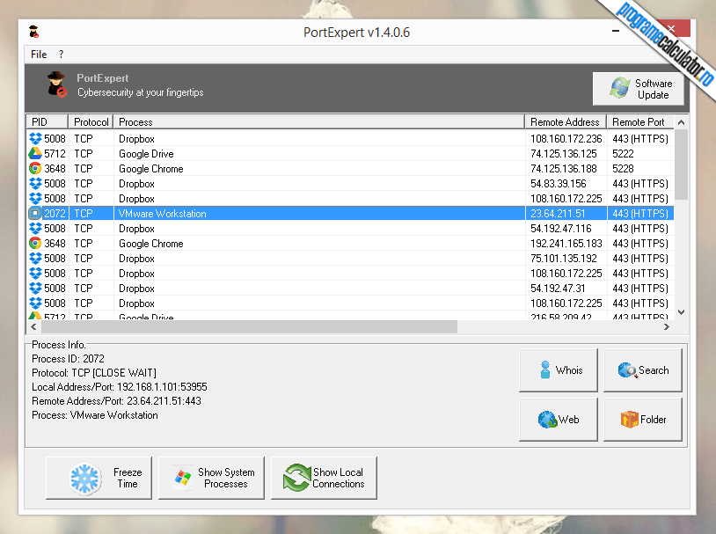Image resolution: width=716 pixels, height=534 pixels.
Task: Sort by Process column header
Action: [x=319, y=122]
